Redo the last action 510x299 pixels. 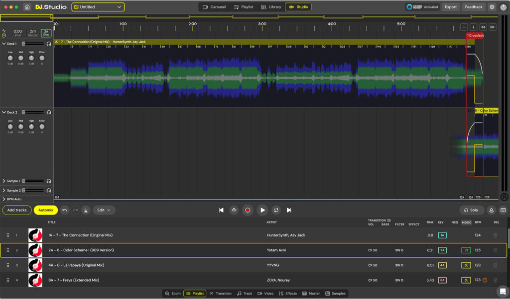pos(75,210)
